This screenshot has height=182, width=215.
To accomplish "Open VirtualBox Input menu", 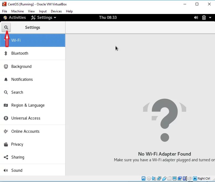I will tap(43, 11).
